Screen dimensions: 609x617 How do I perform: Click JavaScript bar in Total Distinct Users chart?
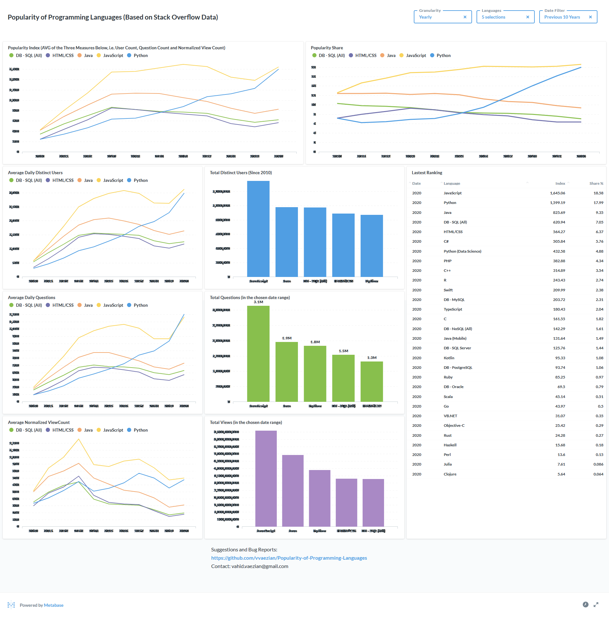(x=258, y=229)
